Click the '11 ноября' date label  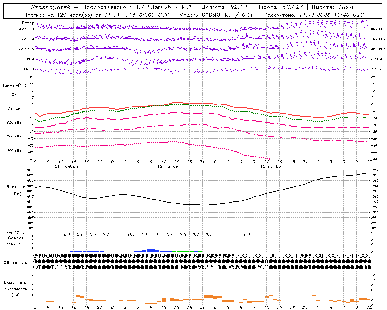(66, 167)
